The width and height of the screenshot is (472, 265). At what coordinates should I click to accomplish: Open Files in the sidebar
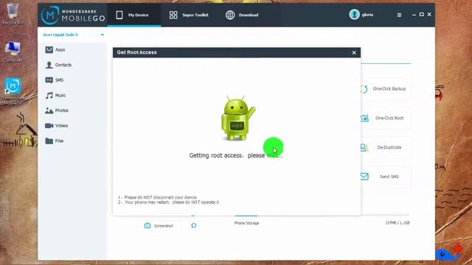(55, 141)
